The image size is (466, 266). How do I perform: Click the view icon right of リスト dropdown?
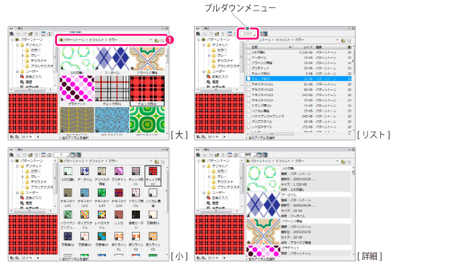pyautogui.click(x=264, y=34)
